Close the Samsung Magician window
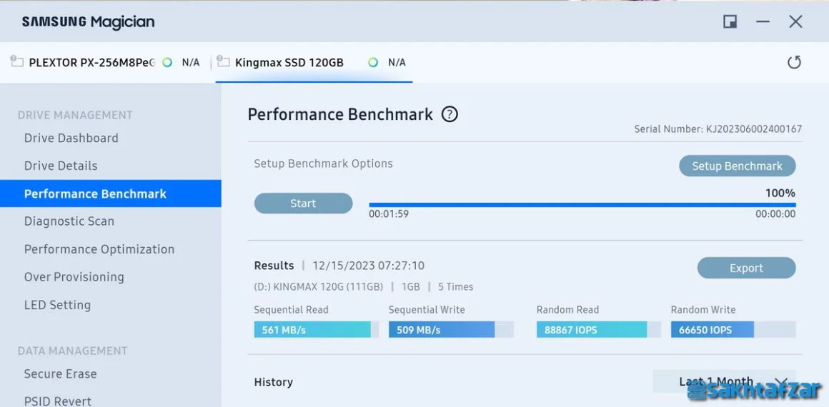The image size is (829, 407). tap(795, 21)
